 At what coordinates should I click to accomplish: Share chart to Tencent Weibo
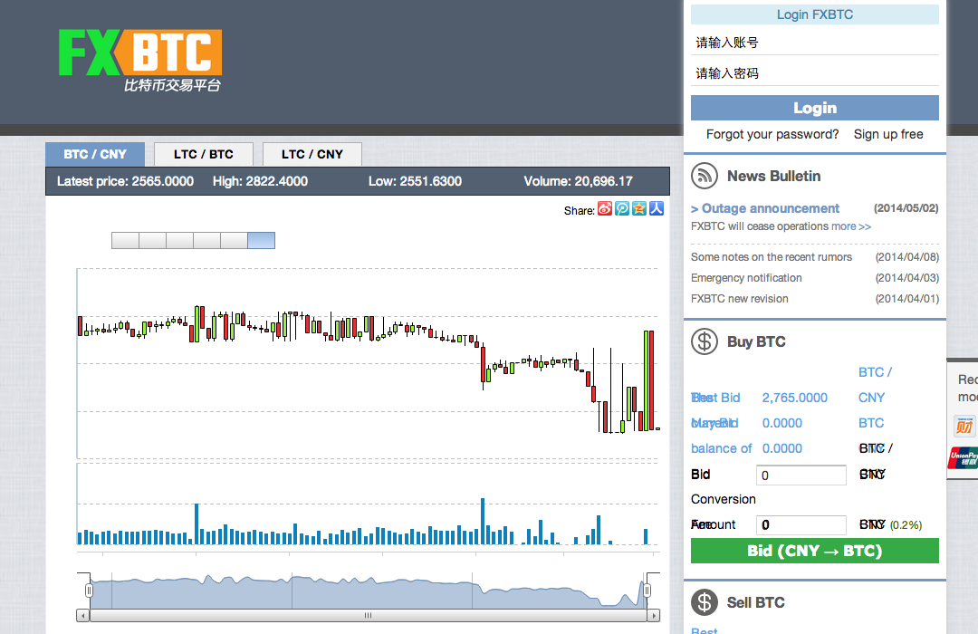pos(621,209)
